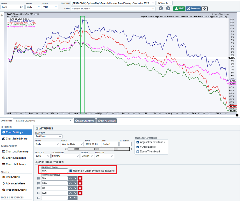The width and height of the screenshot is (240, 201).
Task: Click the plus icon left of the chart
Action: click(2, 15)
